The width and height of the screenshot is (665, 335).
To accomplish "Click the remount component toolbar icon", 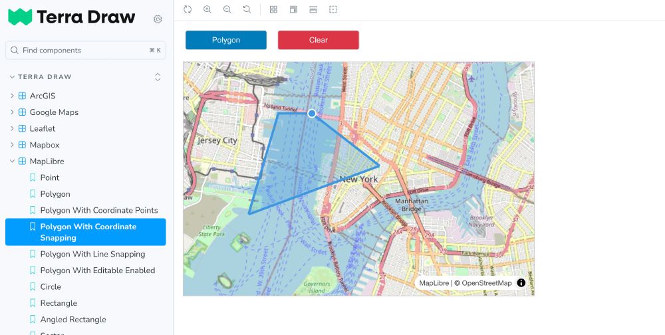I will [188, 9].
